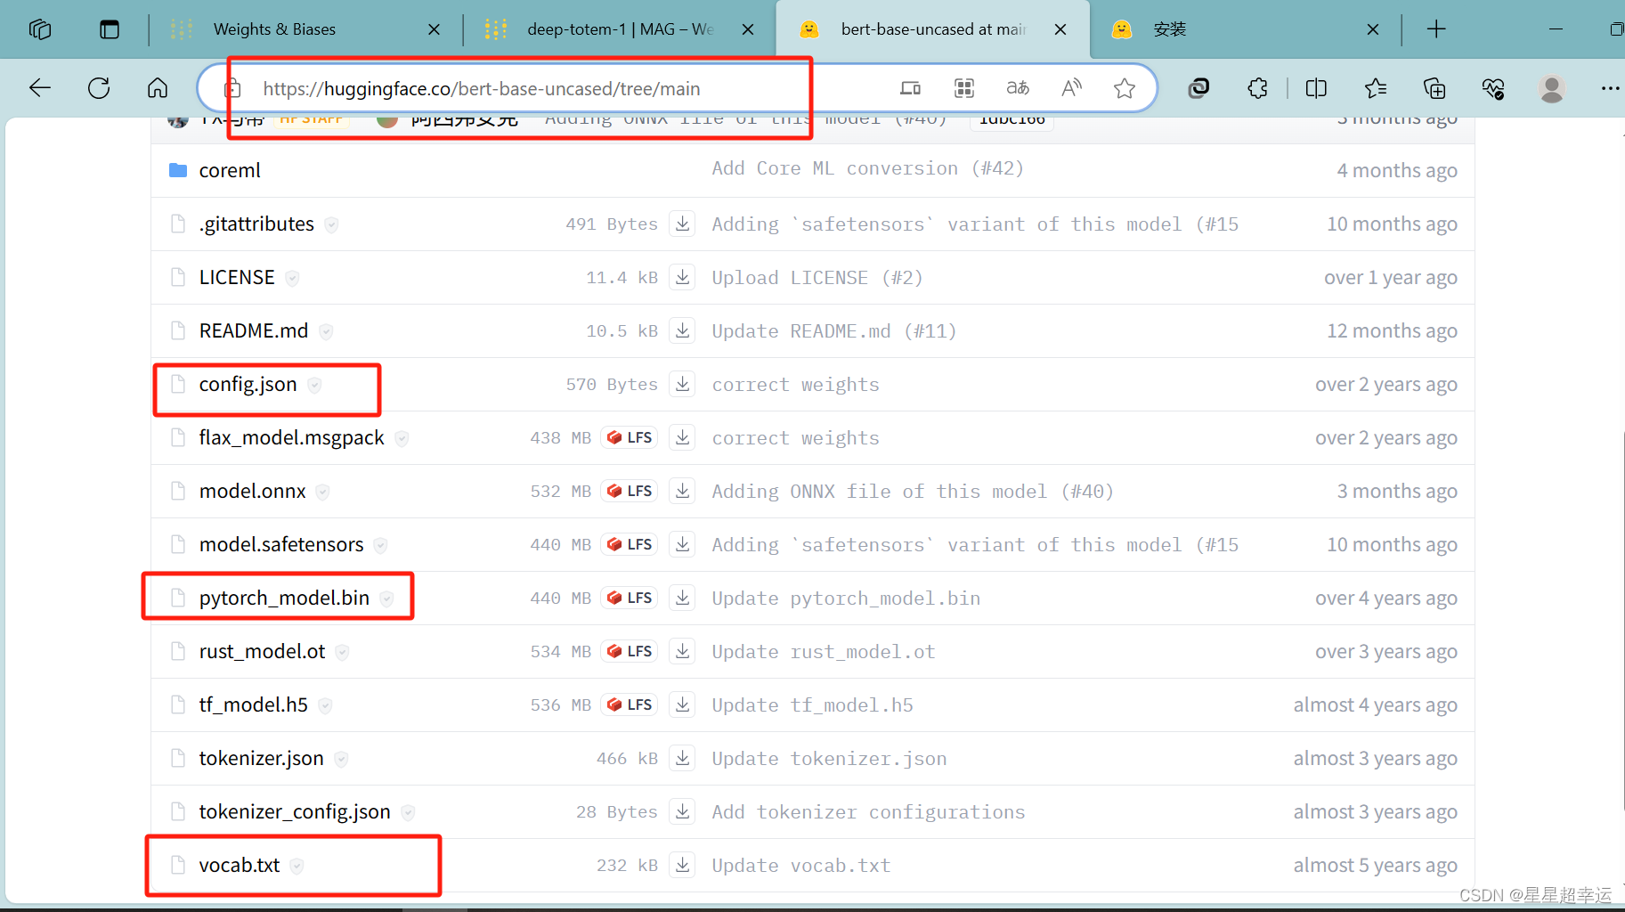View site information lock icon
Image resolution: width=1625 pixels, height=912 pixels.
pyautogui.click(x=232, y=88)
